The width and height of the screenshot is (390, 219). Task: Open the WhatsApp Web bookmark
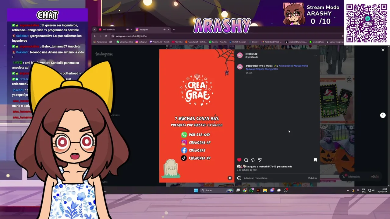pyautogui.click(x=125, y=42)
